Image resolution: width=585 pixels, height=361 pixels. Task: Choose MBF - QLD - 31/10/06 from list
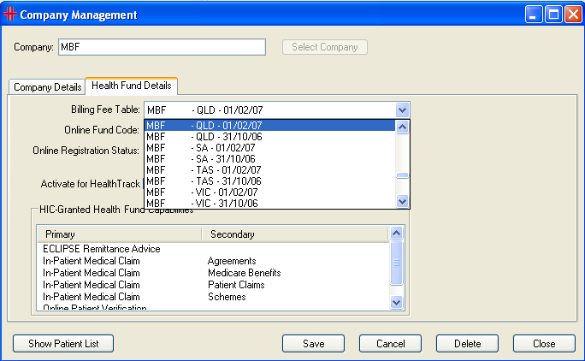coord(269,137)
